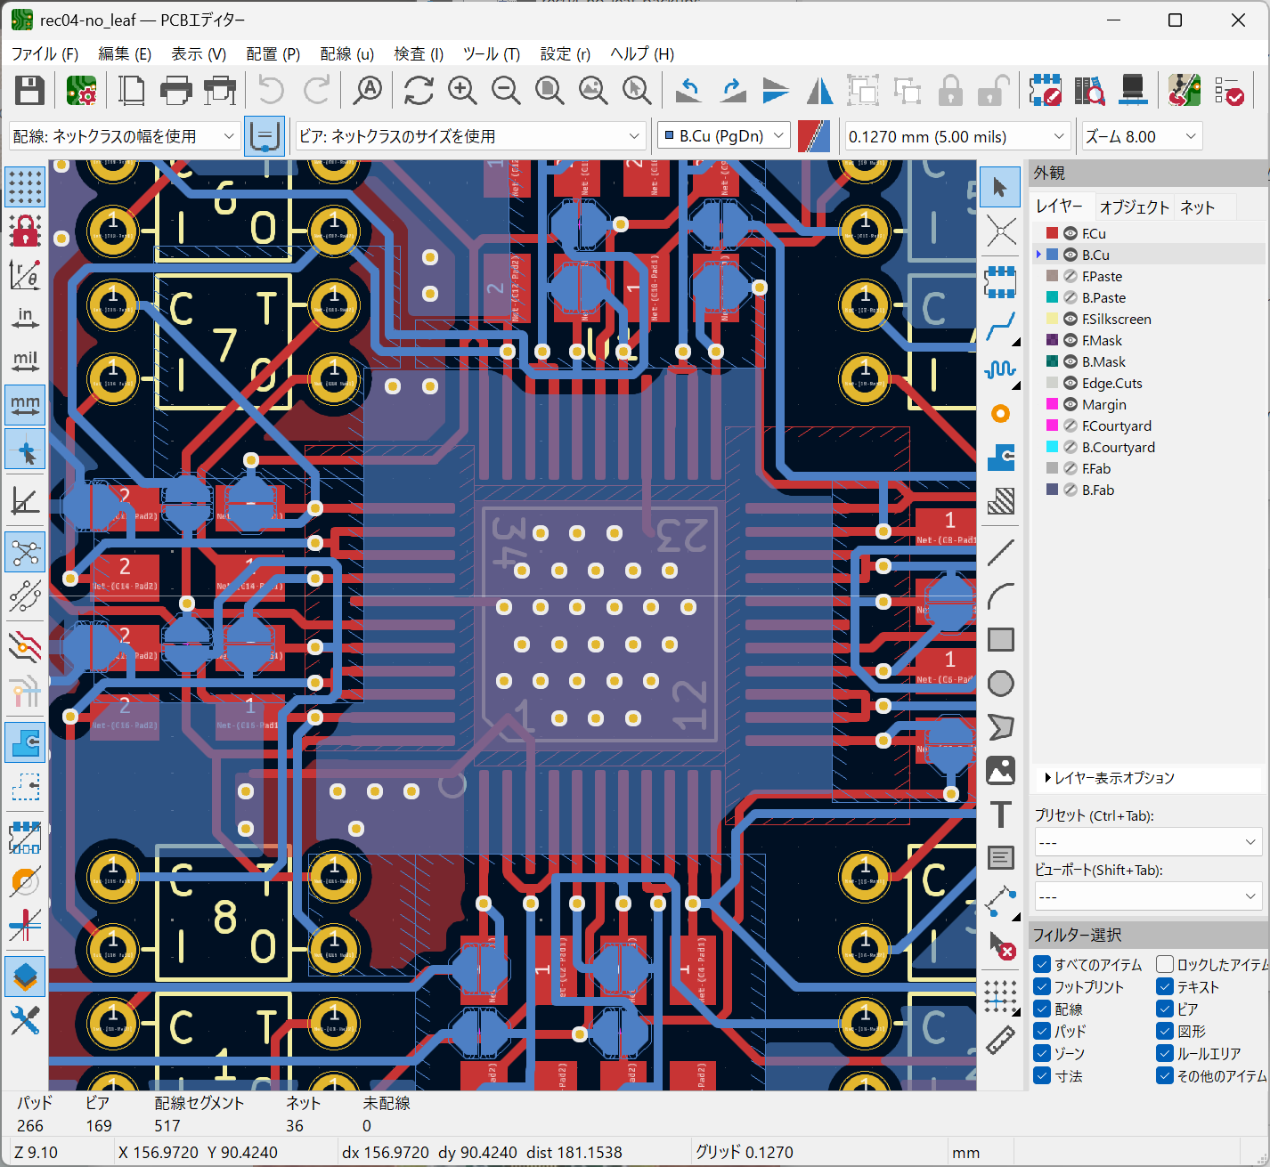The height and width of the screenshot is (1167, 1270).
Task: Open the ヘルプ (H) menu
Action: (642, 53)
